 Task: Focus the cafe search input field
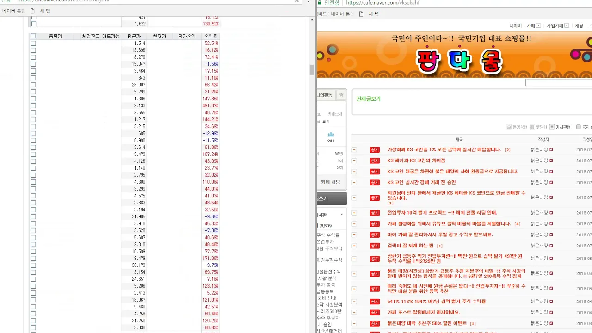558,83
